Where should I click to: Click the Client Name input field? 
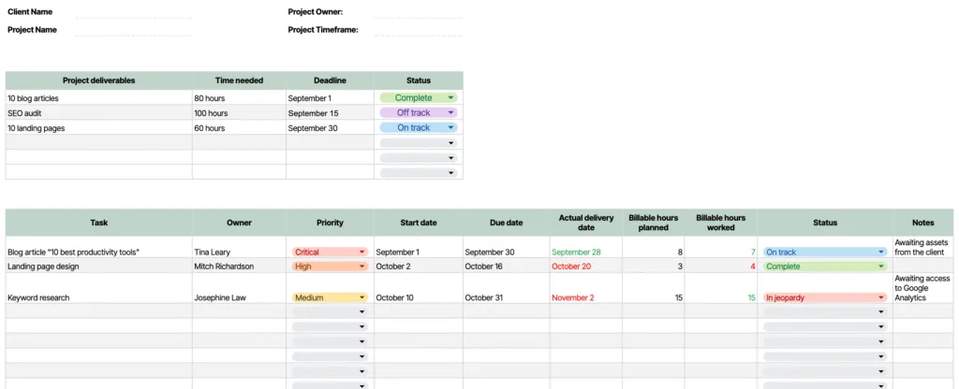point(134,12)
